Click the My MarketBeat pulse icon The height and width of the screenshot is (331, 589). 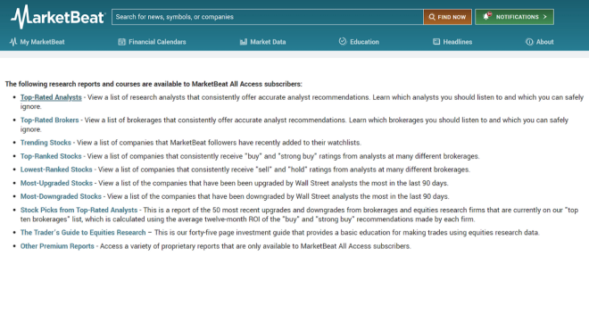[x=13, y=42]
